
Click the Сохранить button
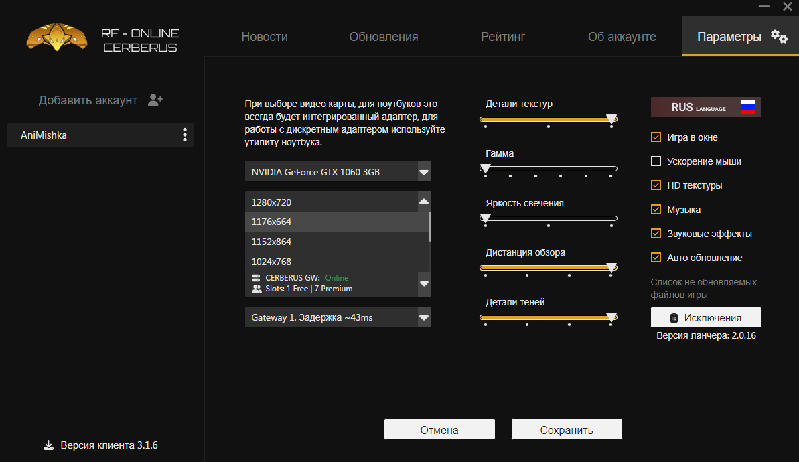click(x=567, y=429)
